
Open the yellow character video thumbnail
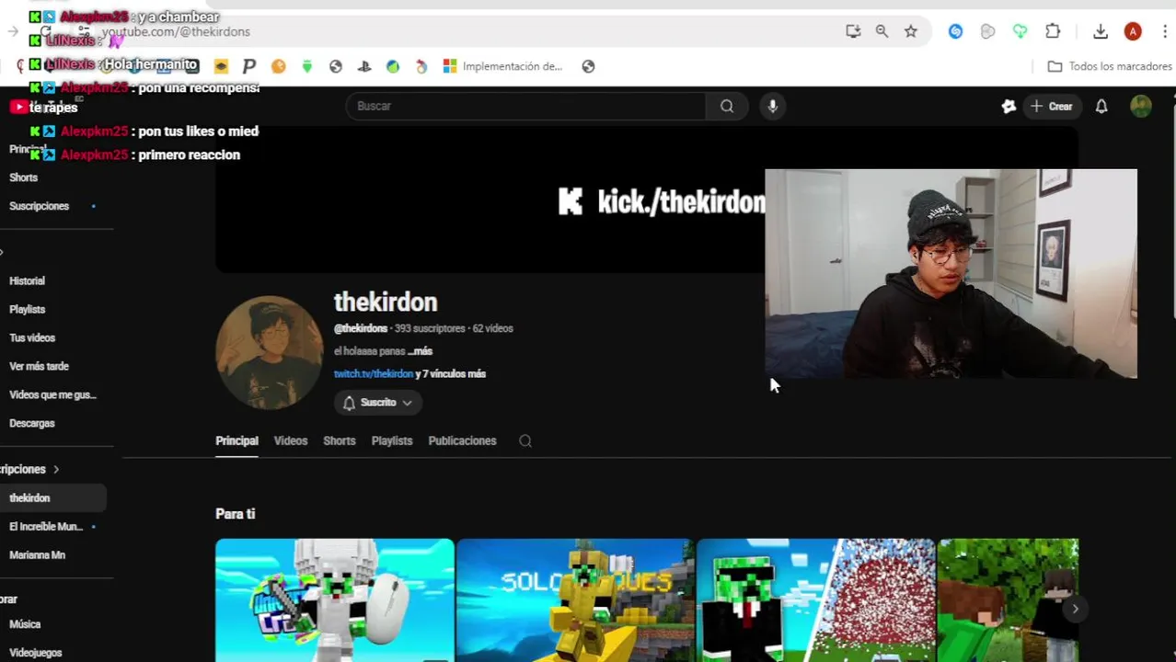tap(575, 600)
